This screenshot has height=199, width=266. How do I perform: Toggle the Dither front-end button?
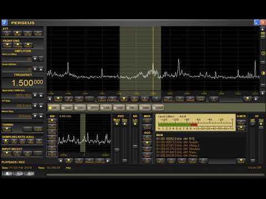click(x=28, y=45)
